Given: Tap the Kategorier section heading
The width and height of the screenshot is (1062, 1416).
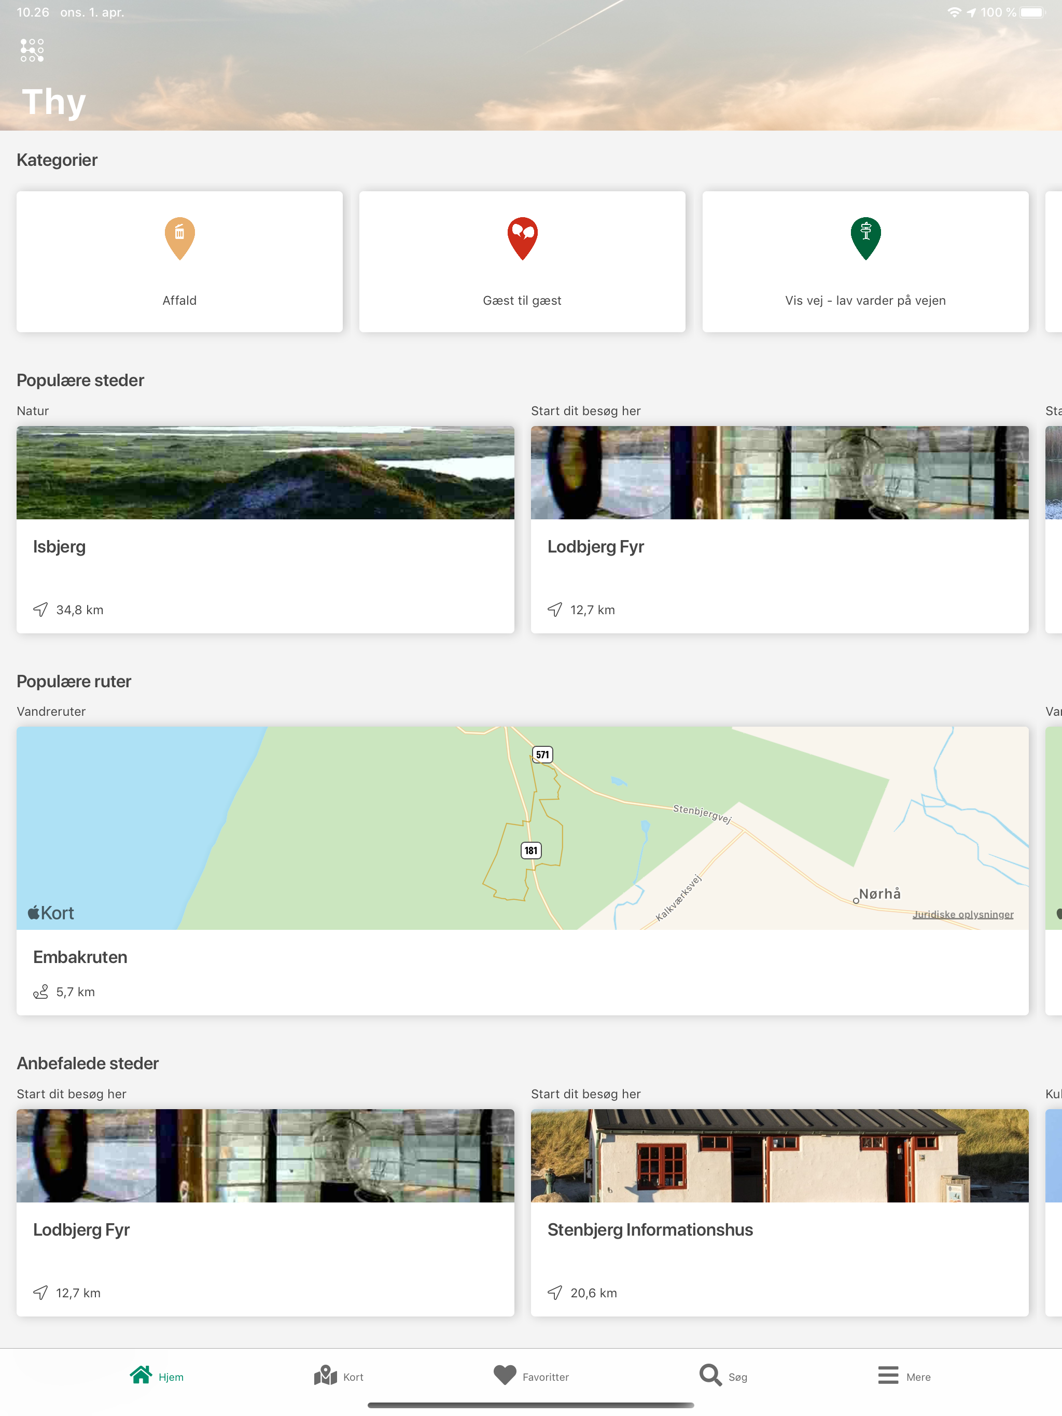Looking at the screenshot, I should (x=57, y=160).
